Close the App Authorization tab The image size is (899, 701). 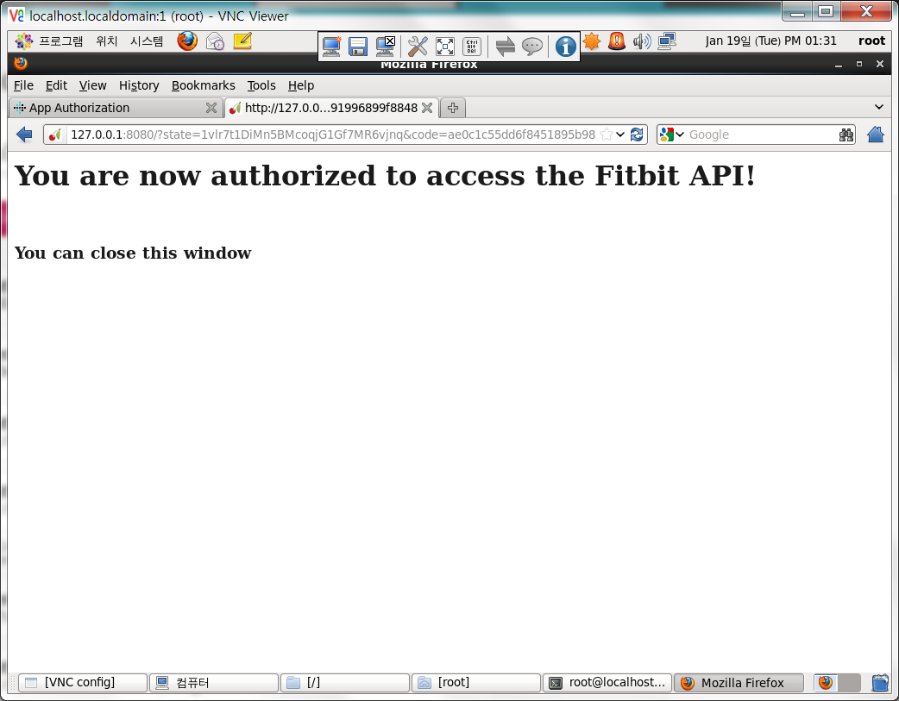(x=211, y=108)
